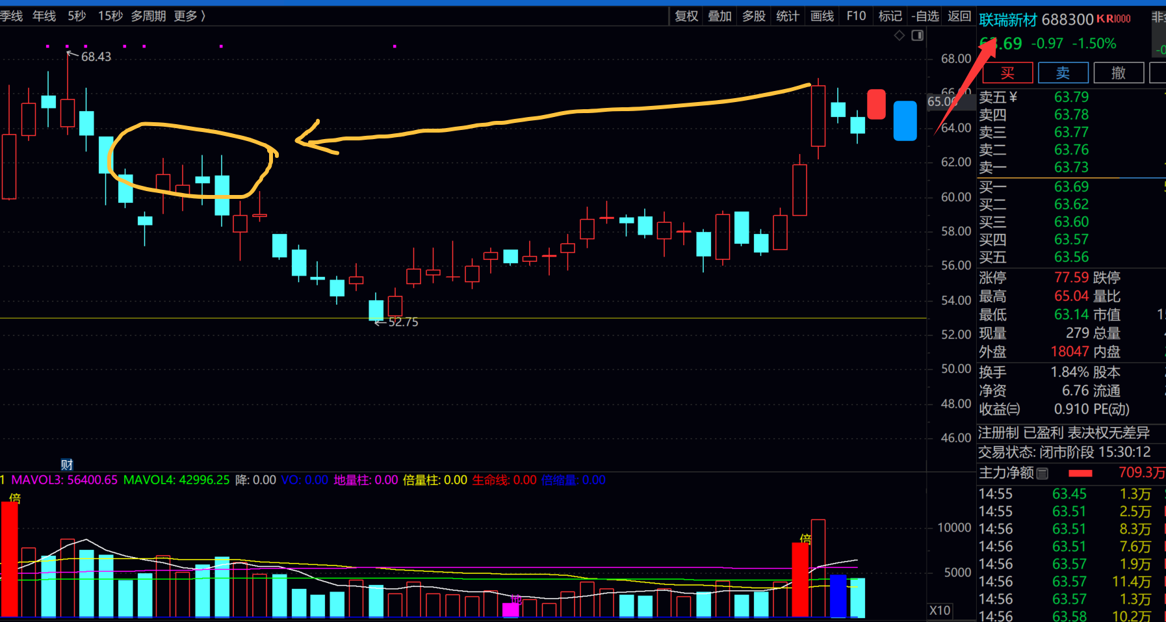Expand the 更多 period options
Screen dimensions: 1166x622
(190, 16)
